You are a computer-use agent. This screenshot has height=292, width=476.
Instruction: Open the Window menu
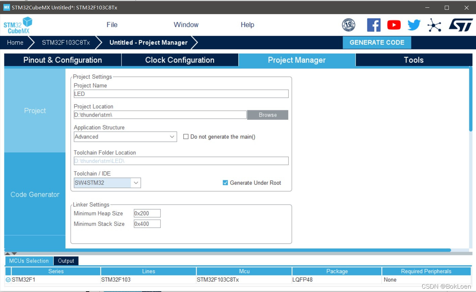(186, 25)
